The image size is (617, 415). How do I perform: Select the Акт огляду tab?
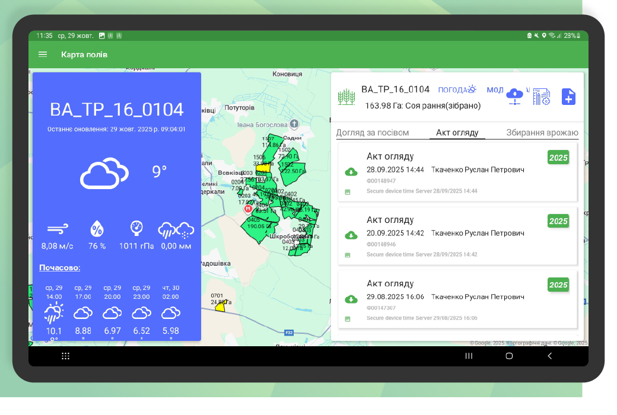[x=457, y=132]
